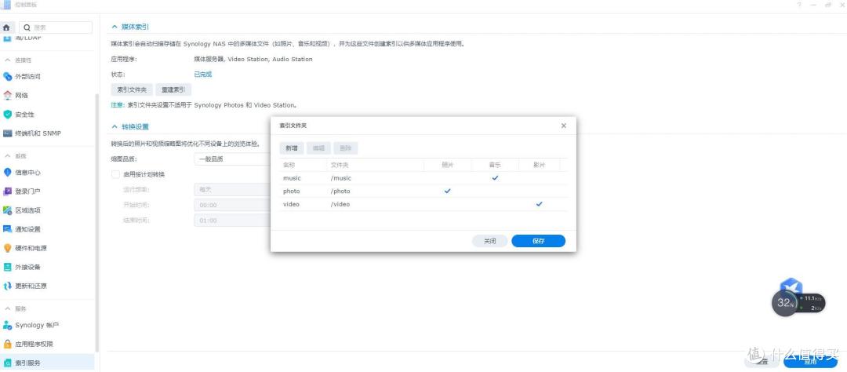Image resolution: width=847 pixels, height=372 pixels.
Task: Toggle 音乐 checkmark for music folder
Action: pos(495,178)
